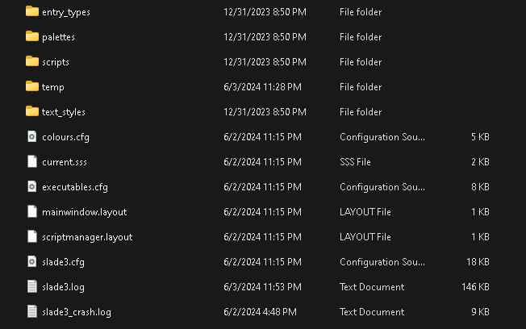Select the scriptmanager.layout file
This screenshot has height=329, width=526.
click(87, 237)
